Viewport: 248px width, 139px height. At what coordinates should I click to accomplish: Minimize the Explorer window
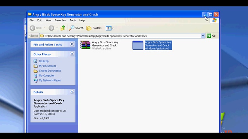coord(205,14)
